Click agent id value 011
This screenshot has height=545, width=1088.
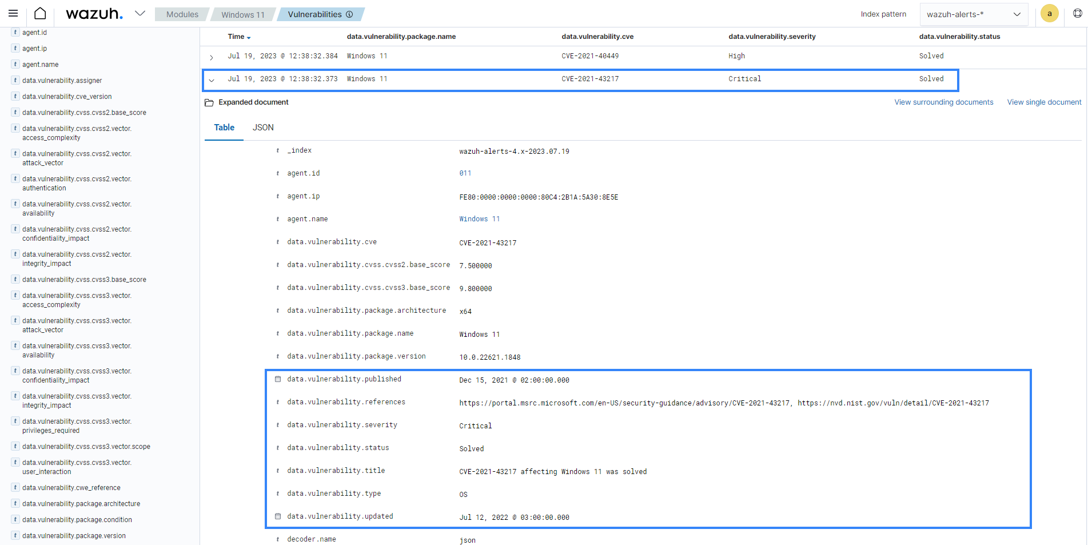tap(465, 173)
